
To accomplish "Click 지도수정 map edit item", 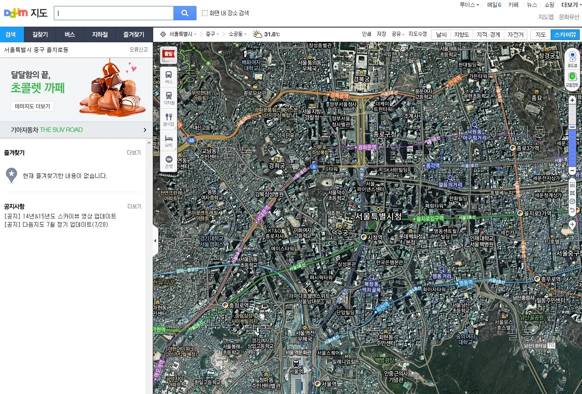I will click(418, 34).
